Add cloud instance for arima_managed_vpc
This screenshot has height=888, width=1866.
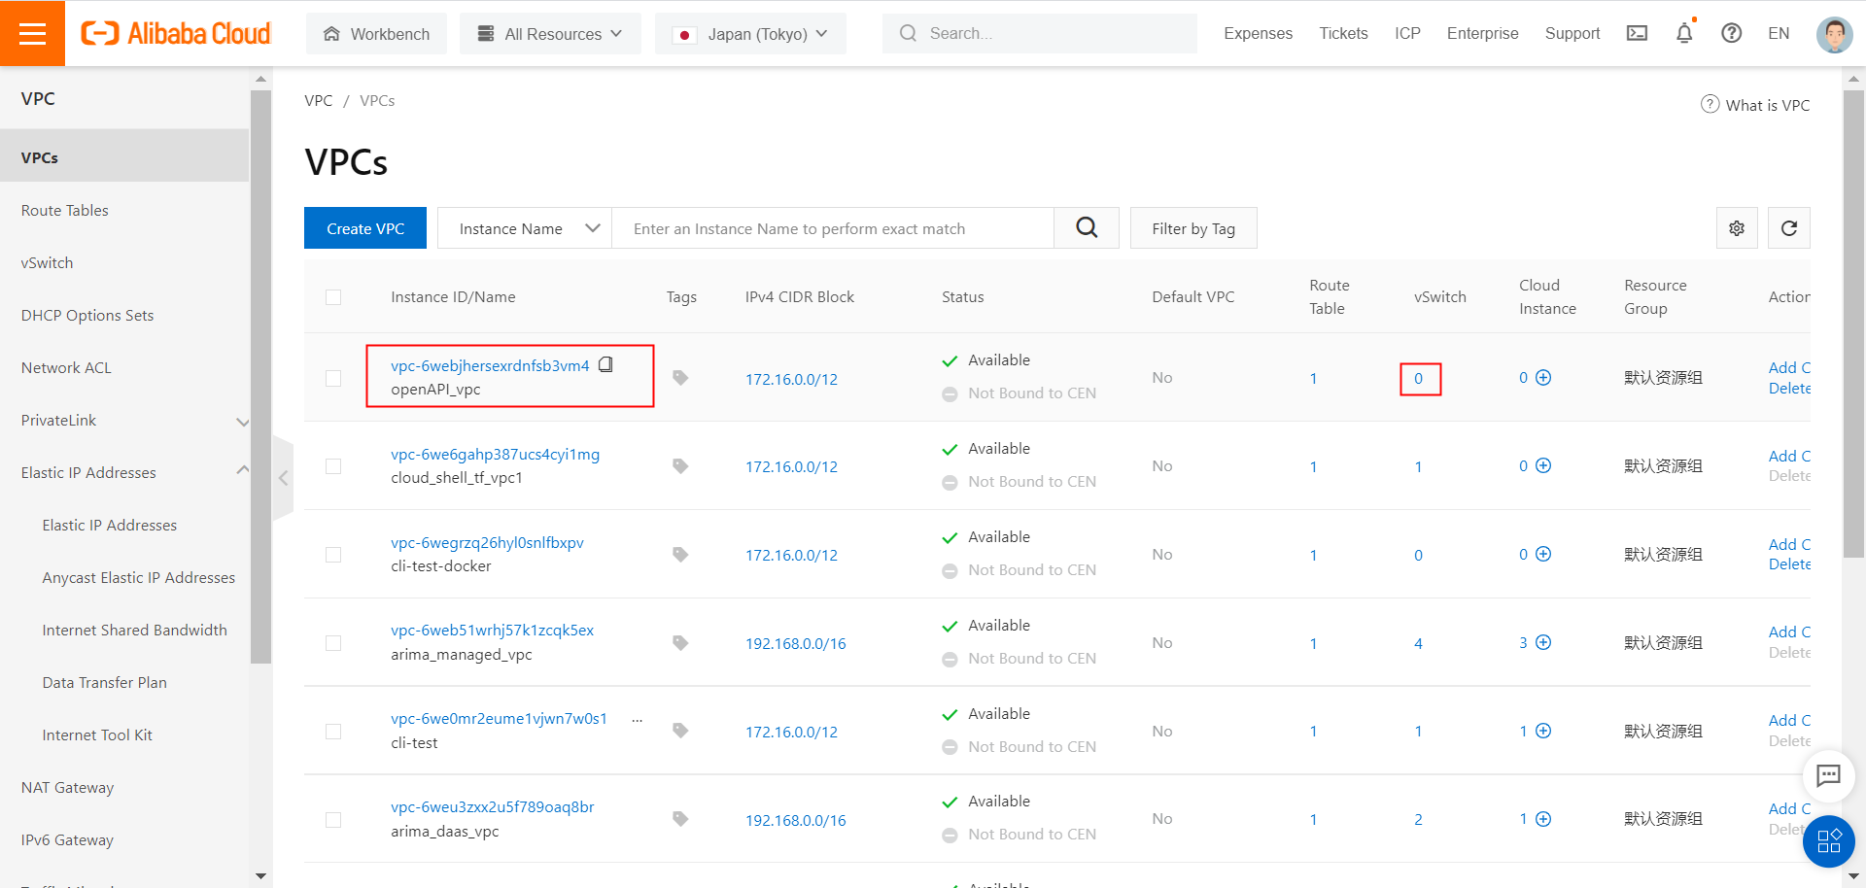[x=1543, y=642]
